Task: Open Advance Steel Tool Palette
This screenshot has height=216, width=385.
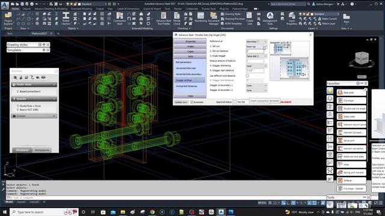Action: point(163,19)
